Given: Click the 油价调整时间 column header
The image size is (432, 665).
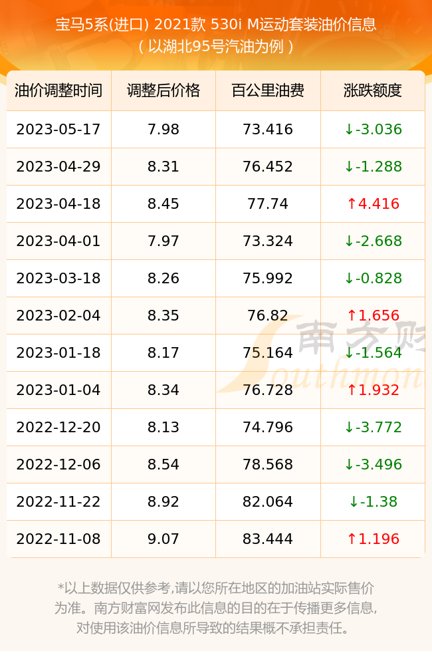Looking at the screenshot, I should click(x=58, y=90).
